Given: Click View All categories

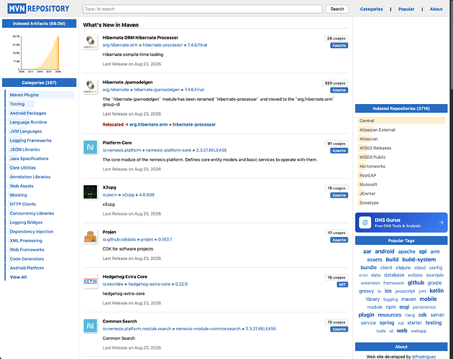Looking at the screenshot, I should coord(18,277).
